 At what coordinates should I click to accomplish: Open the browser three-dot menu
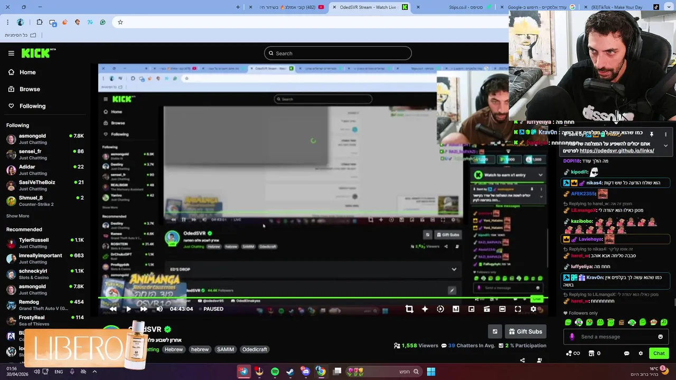pyautogui.click(x=7, y=22)
